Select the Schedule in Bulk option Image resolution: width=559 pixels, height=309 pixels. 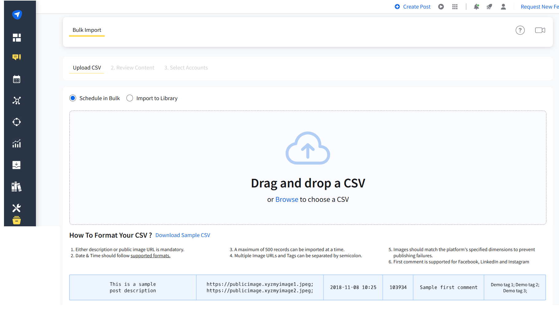pos(73,98)
